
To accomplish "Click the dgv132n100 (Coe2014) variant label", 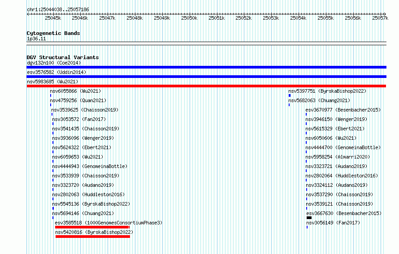I will click(54, 63).
